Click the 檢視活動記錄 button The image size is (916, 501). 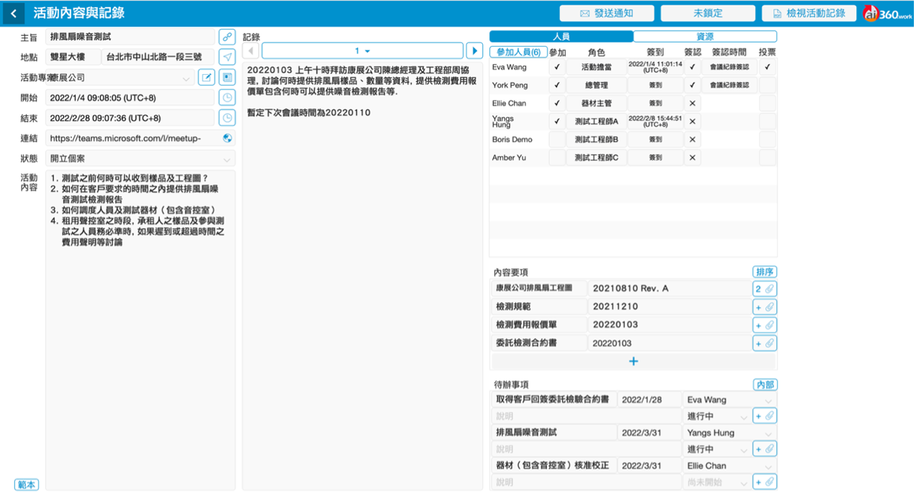point(809,13)
